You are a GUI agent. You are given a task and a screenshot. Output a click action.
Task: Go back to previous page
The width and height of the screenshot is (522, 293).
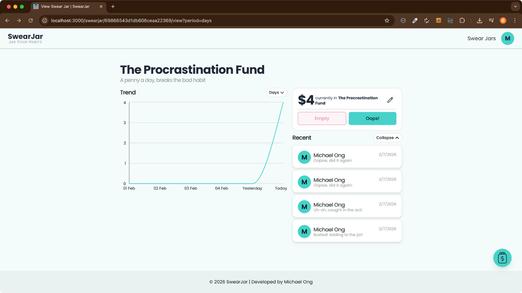click(7, 21)
